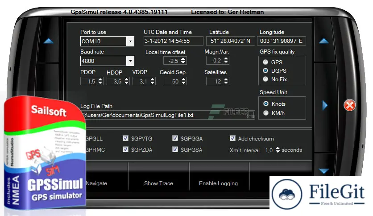Click the down arrow on the right panel

click(324, 171)
